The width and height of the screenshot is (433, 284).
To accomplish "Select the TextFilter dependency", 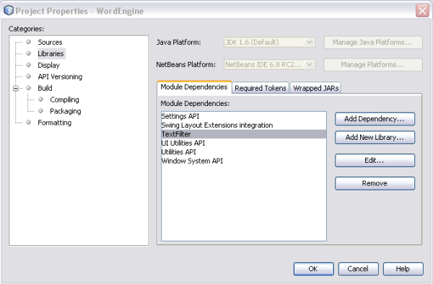I will (x=244, y=134).
